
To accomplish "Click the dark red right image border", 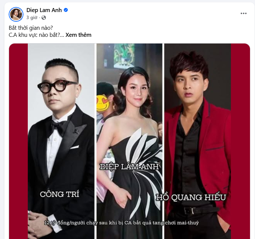I will (x=240, y=141).
